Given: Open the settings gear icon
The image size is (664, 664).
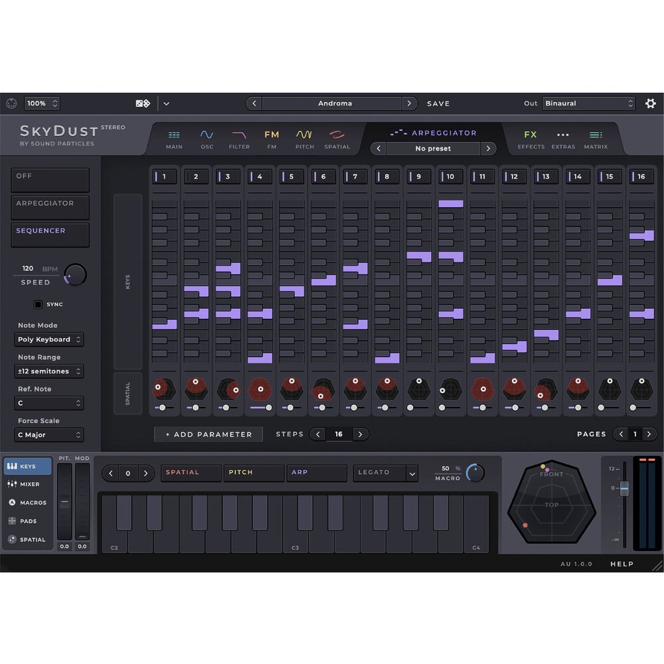Looking at the screenshot, I should 650,104.
